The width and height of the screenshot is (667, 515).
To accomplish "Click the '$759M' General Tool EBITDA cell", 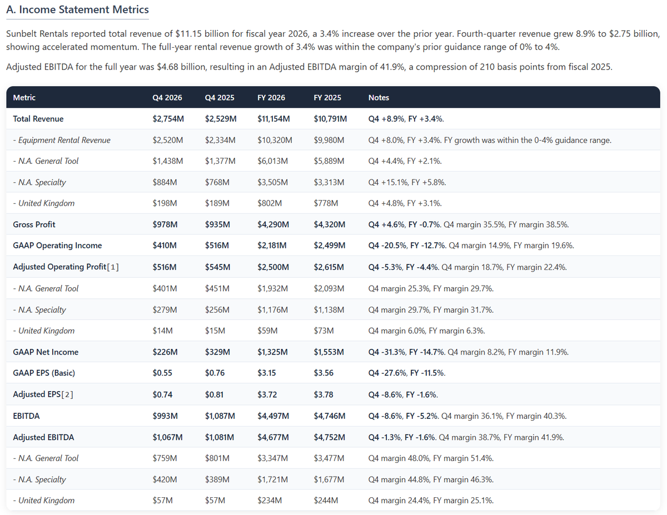I will [x=165, y=458].
